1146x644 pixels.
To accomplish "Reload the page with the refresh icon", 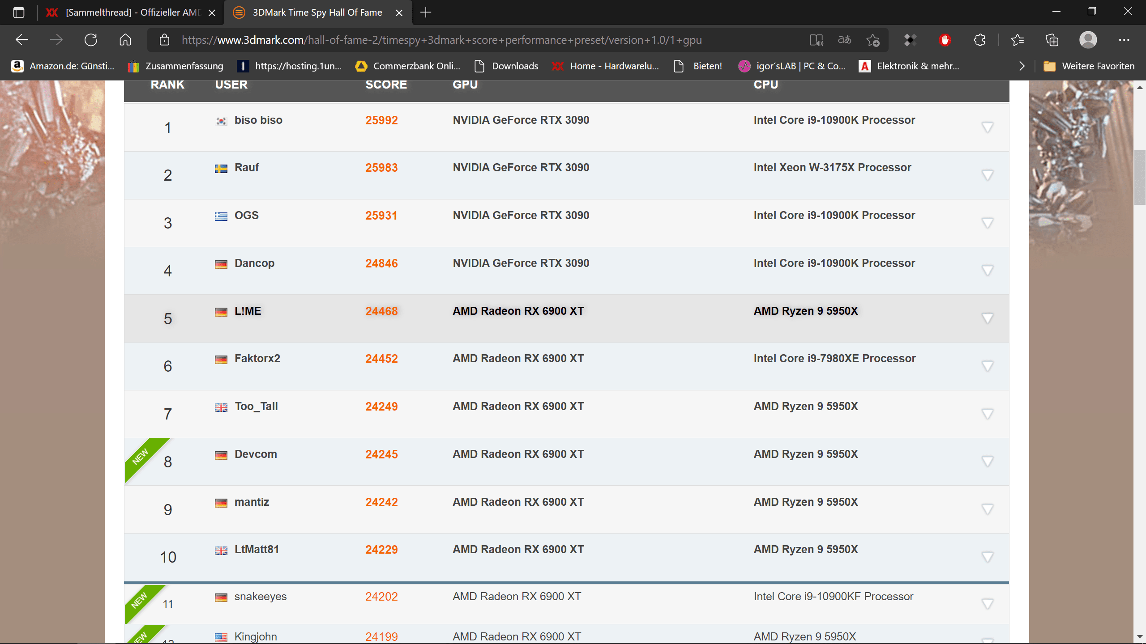I will (91, 40).
